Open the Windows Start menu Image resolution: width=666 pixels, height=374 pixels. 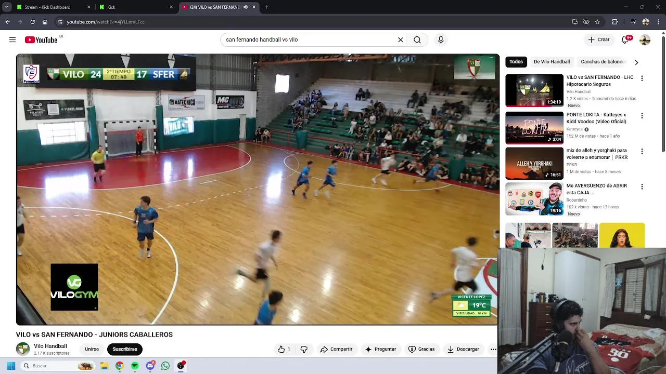tap(11, 366)
